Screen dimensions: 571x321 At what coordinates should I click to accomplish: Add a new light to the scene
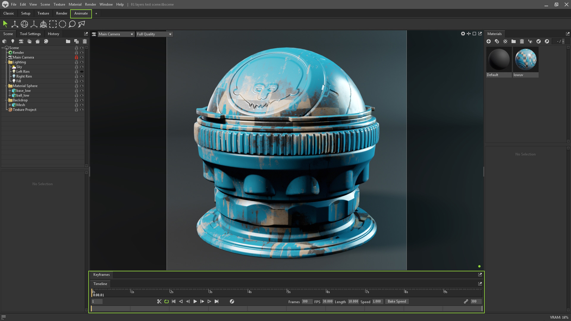(x=12, y=41)
